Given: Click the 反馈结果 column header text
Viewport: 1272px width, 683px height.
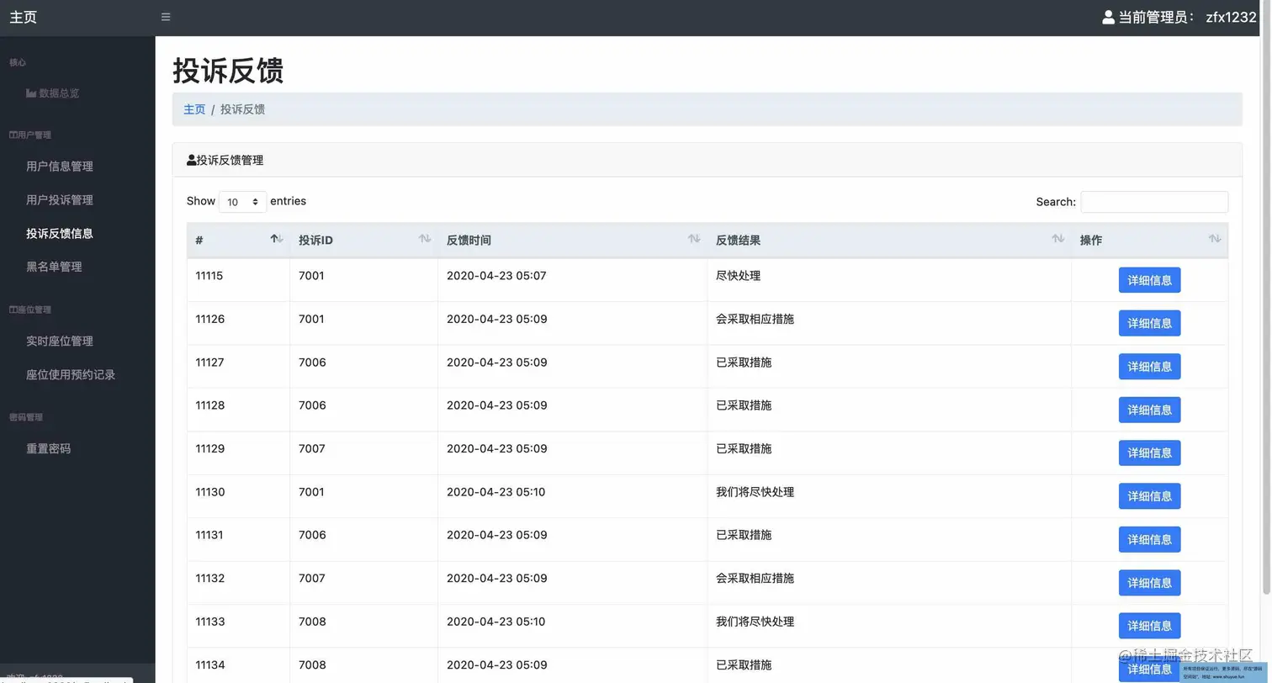Looking at the screenshot, I should (738, 241).
